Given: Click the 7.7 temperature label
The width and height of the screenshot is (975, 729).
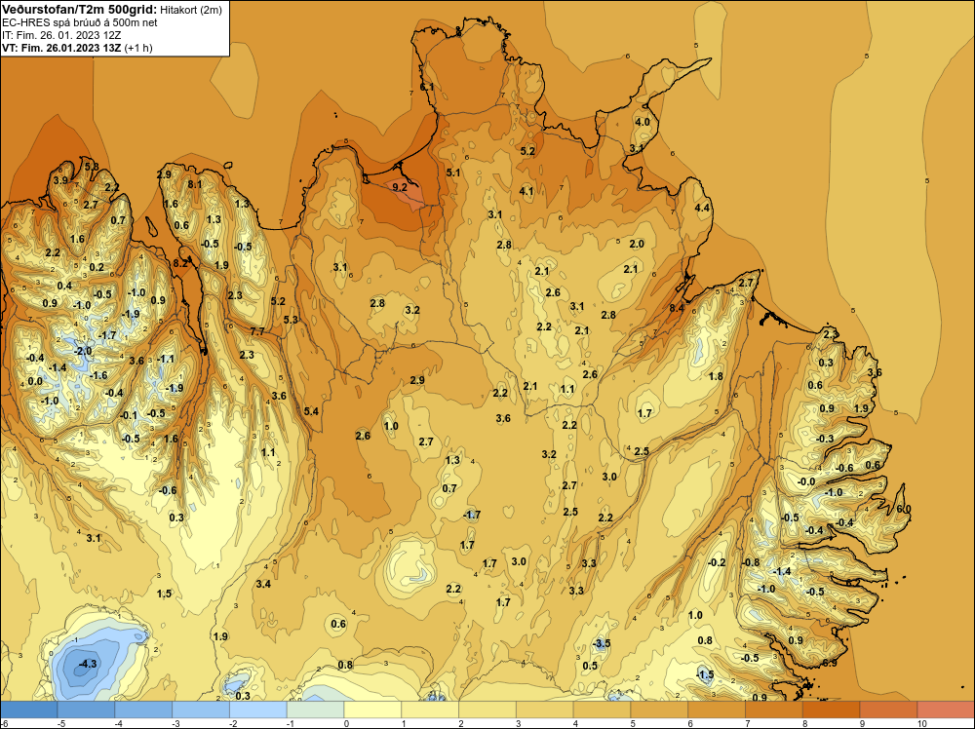Looking at the screenshot, I should point(257,331).
